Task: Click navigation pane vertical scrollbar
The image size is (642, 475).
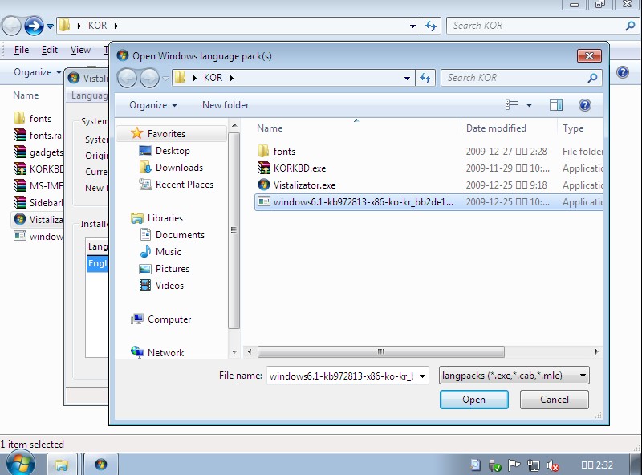Action: click(x=234, y=230)
